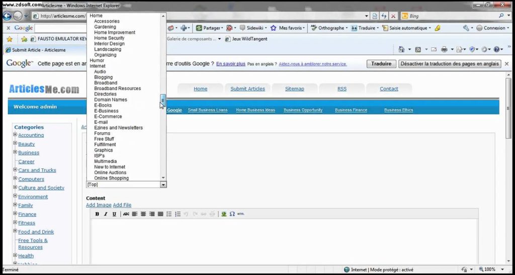
Task: Go to the Submit Articles nav link
Action: [x=247, y=89]
